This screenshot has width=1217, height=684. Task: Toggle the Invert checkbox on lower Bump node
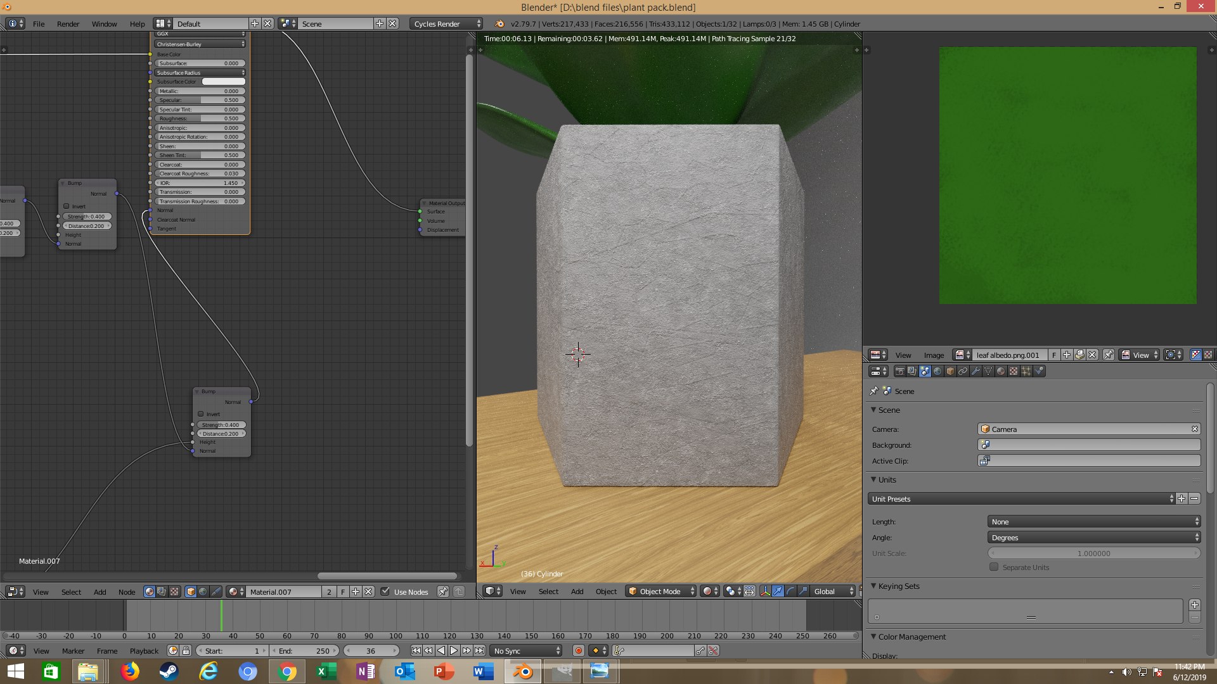(x=201, y=414)
